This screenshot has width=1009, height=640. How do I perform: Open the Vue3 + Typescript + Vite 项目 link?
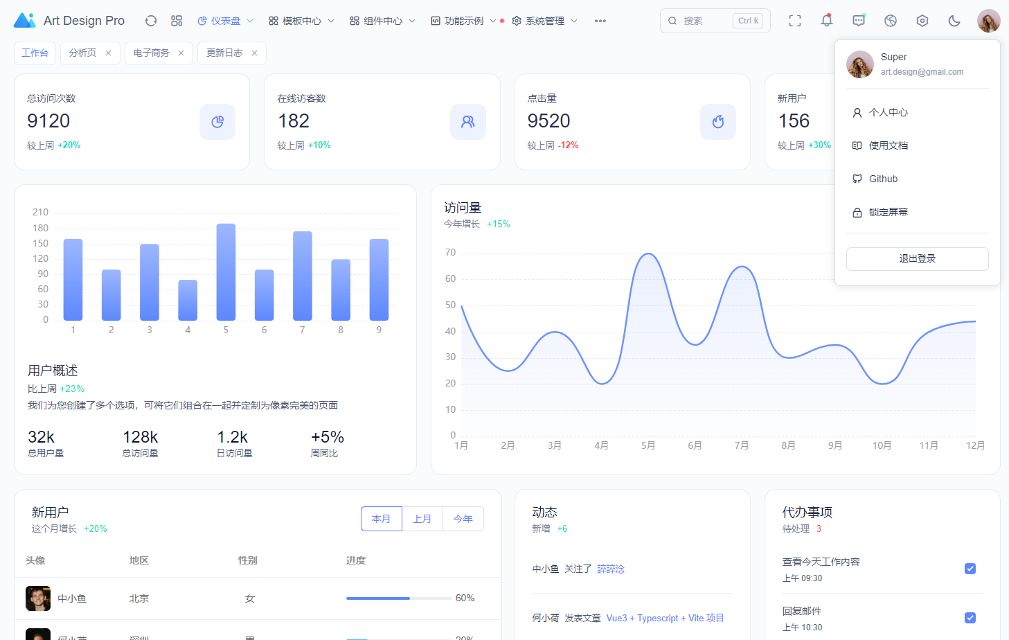[665, 618]
